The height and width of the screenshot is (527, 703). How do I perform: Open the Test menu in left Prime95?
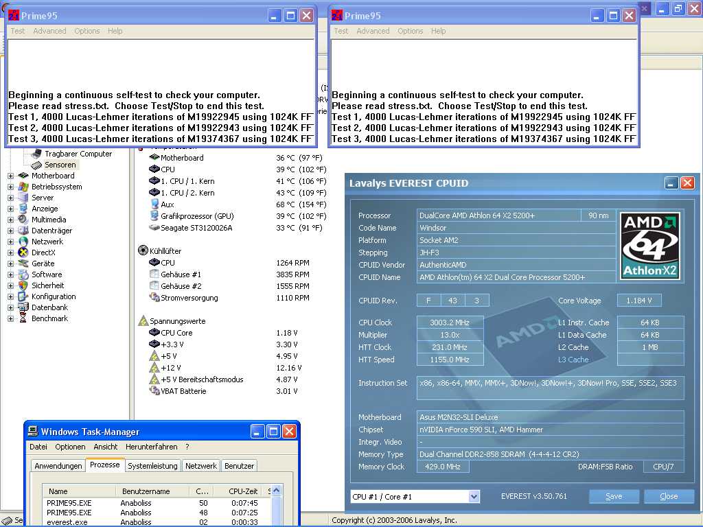click(17, 31)
